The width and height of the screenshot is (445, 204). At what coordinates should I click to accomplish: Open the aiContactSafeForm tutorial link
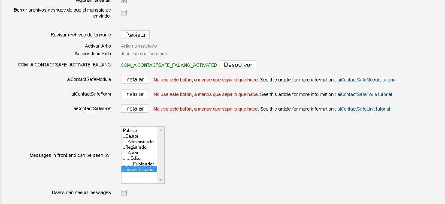point(365,94)
